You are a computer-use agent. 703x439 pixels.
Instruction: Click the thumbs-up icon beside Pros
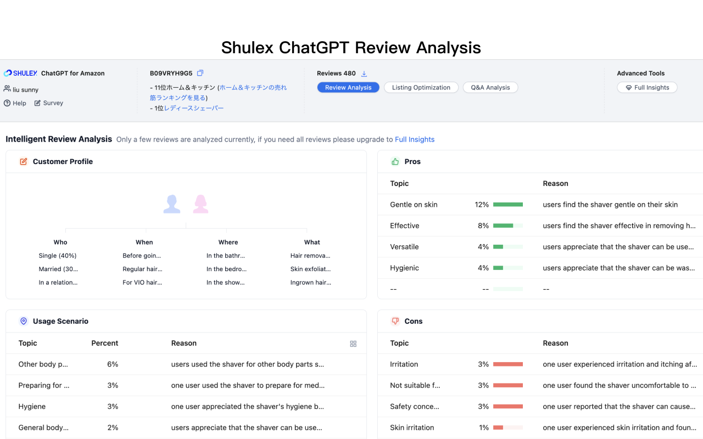[x=395, y=161]
